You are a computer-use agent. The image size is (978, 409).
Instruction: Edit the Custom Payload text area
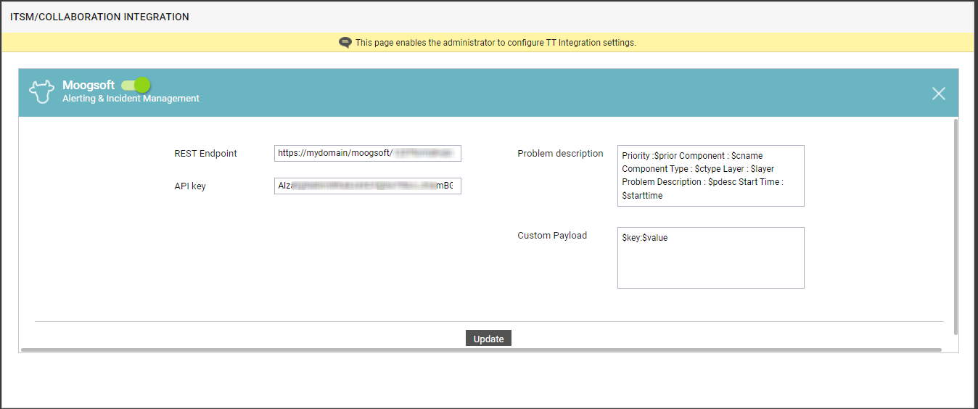tap(711, 258)
